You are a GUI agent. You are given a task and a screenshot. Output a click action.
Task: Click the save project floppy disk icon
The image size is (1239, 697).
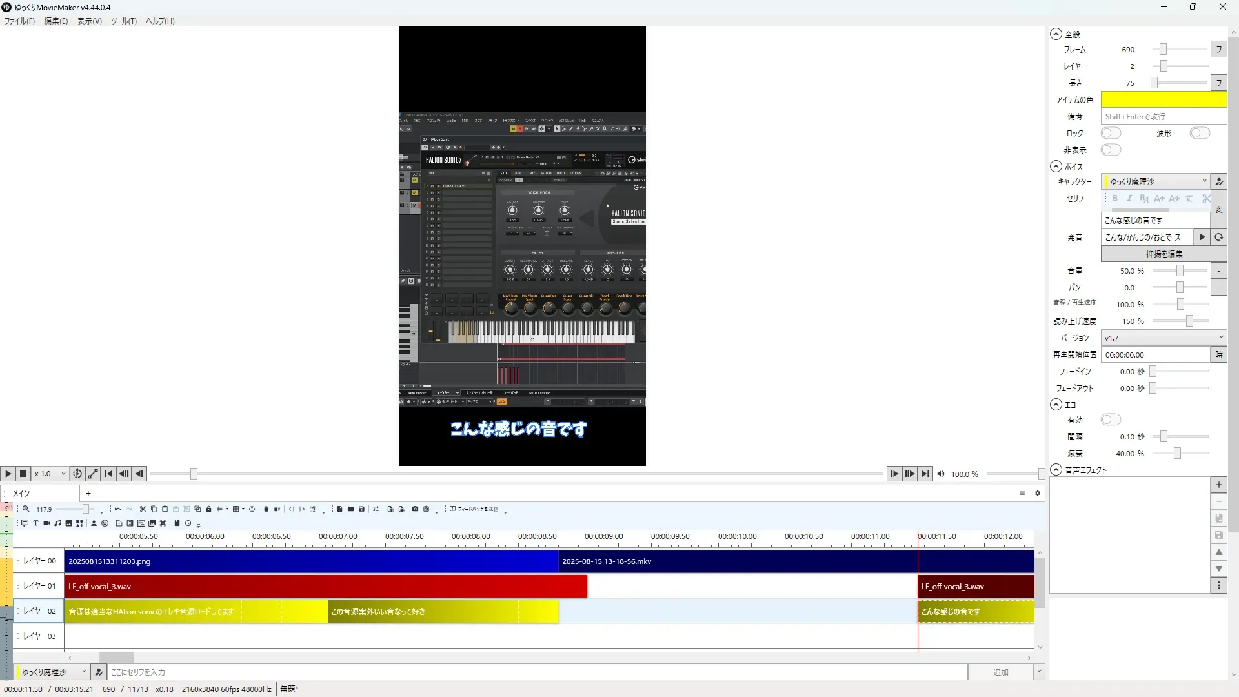pos(361,509)
